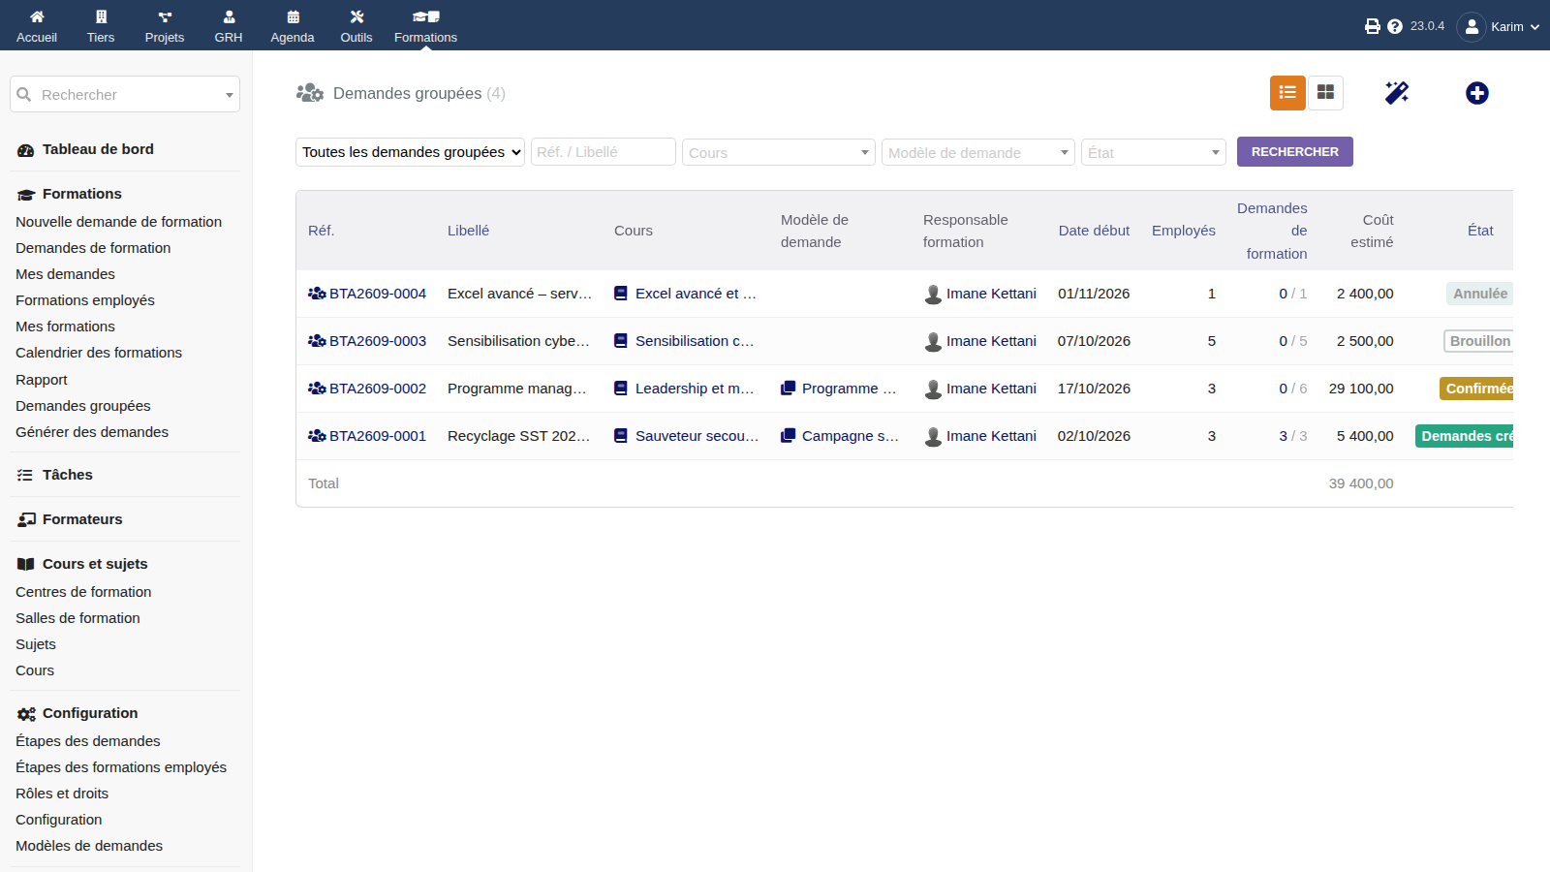The width and height of the screenshot is (1550, 872).
Task: Click the RECHERCHER button
Action: click(1294, 151)
